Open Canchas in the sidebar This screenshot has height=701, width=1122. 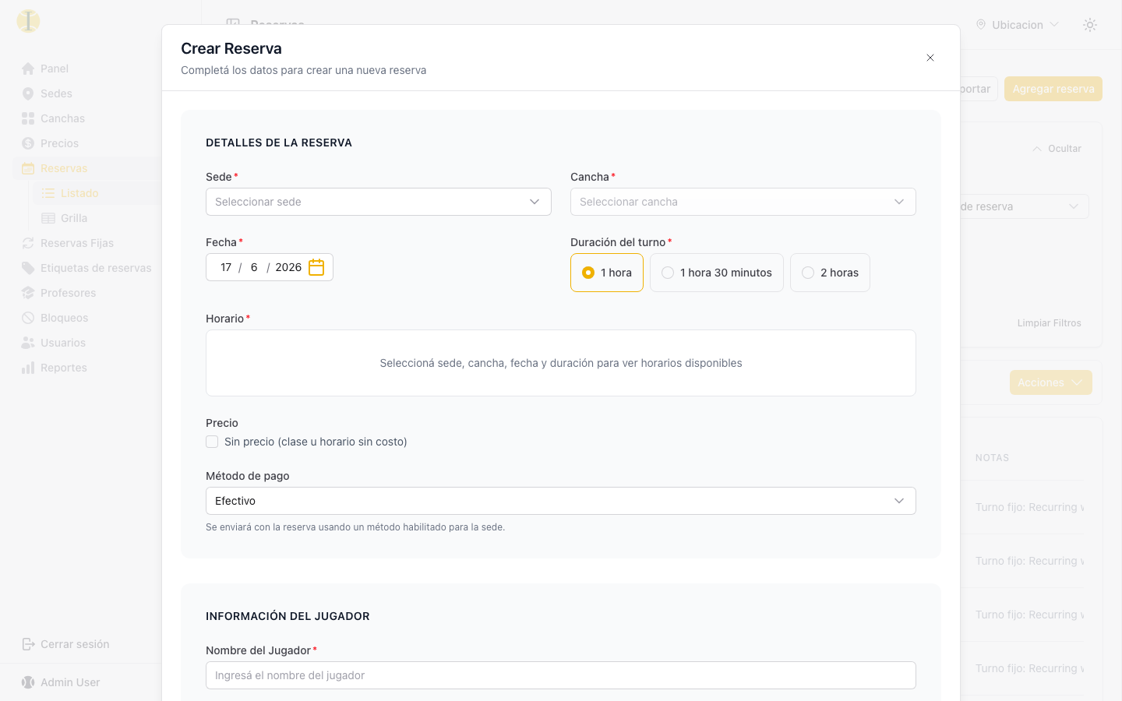click(62, 118)
